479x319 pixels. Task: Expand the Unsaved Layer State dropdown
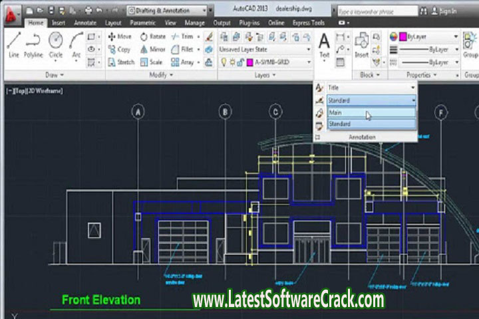click(x=265, y=49)
